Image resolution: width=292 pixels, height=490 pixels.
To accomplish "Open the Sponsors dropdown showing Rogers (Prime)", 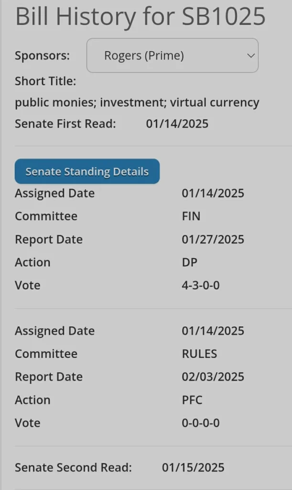I will click(172, 56).
